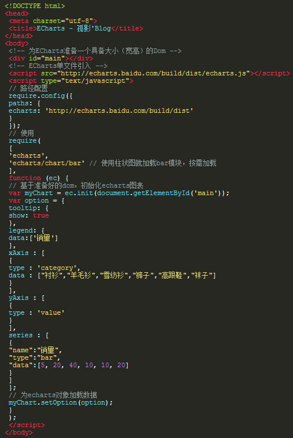The width and height of the screenshot is (293, 438).
Task: Click the require.config call
Action: click(41, 96)
